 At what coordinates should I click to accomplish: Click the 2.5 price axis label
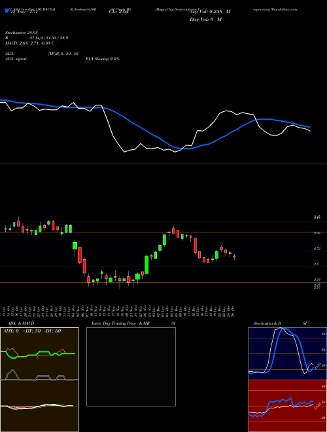[x=317, y=264]
